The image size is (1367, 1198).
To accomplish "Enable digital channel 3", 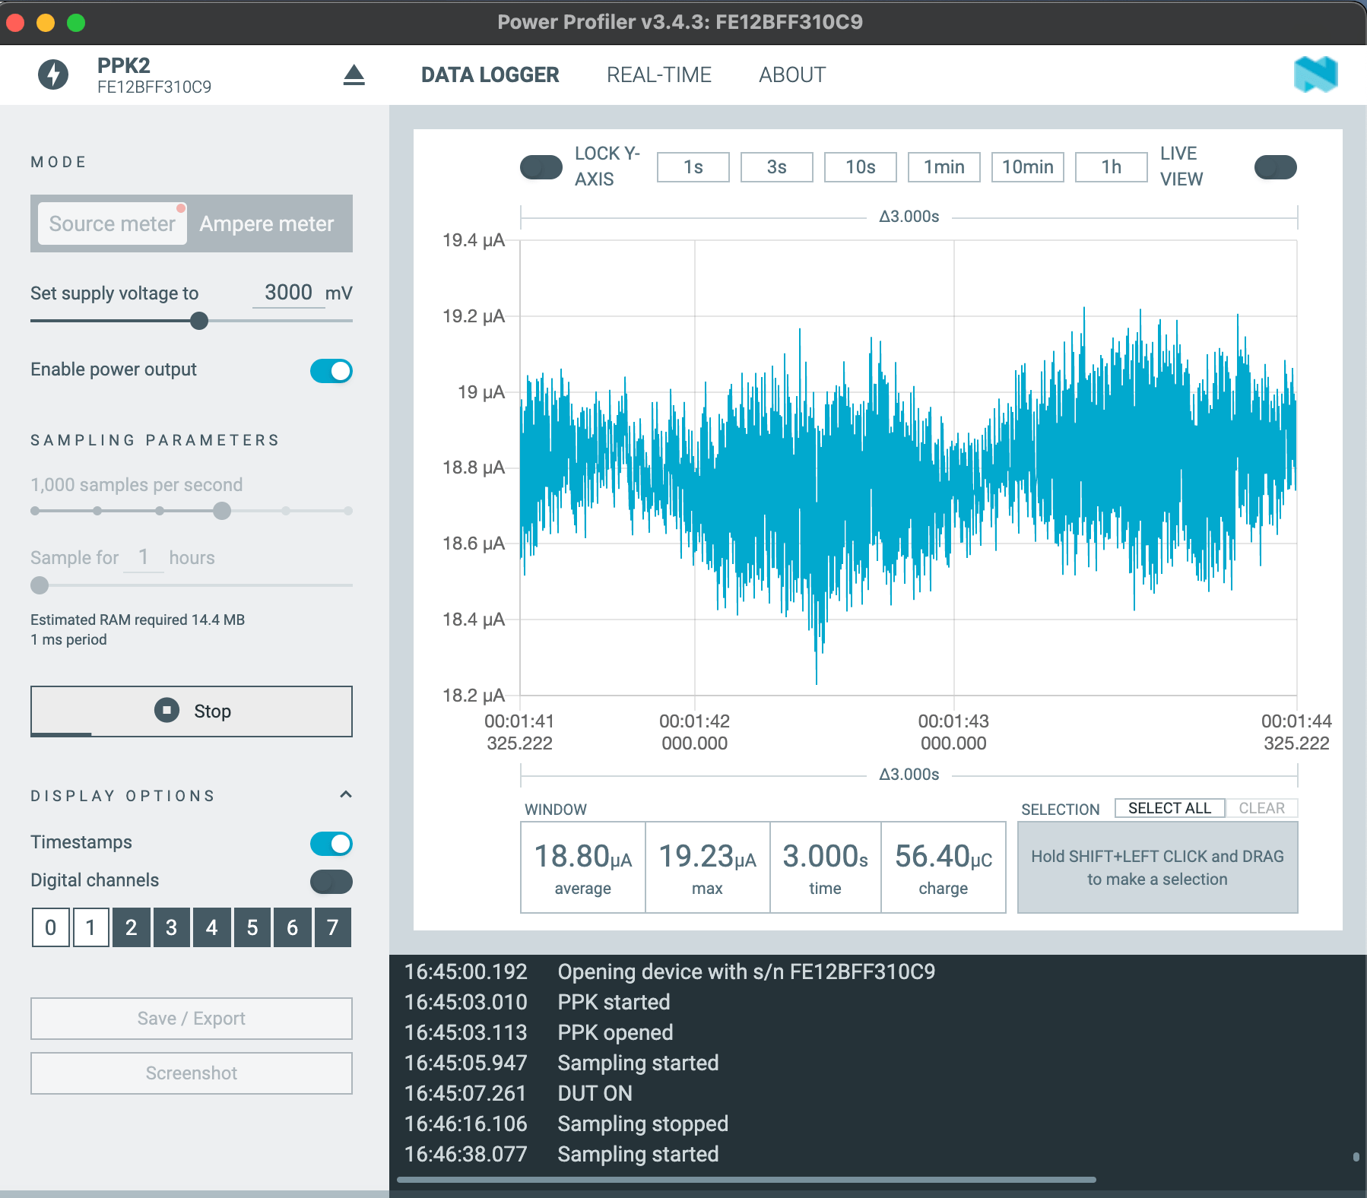I will pos(172,927).
